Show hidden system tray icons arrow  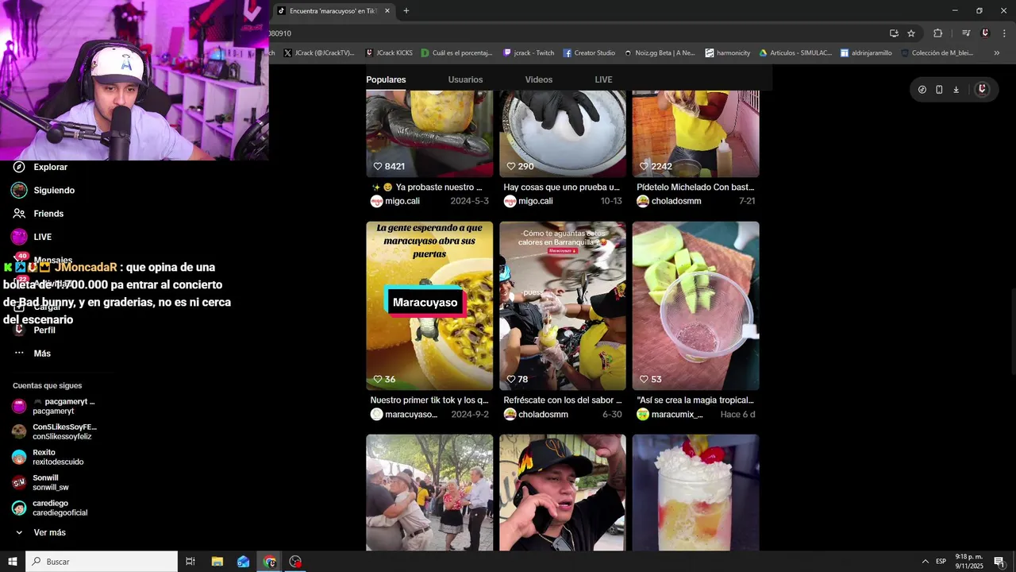pyautogui.click(x=925, y=562)
